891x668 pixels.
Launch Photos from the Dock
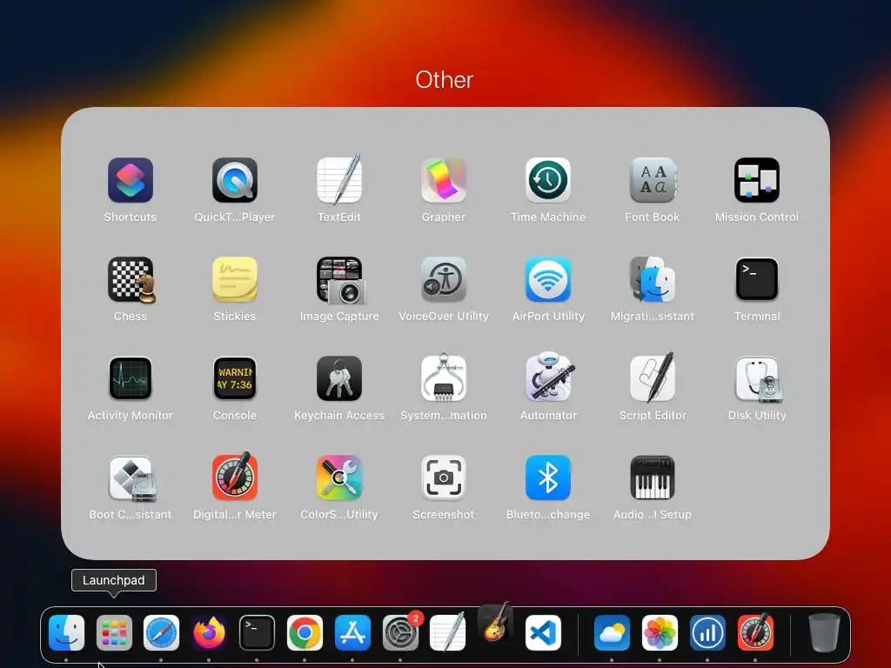[x=660, y=633]
